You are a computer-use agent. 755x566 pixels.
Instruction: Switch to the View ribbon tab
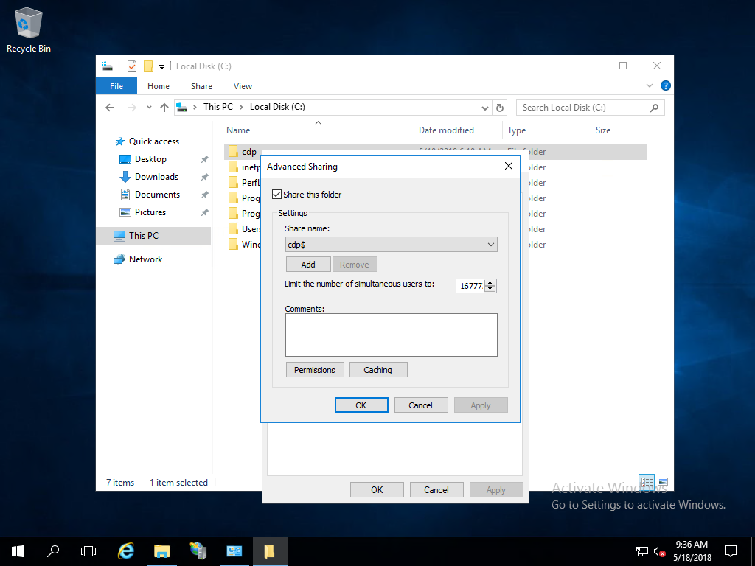[x=243, y=86]
